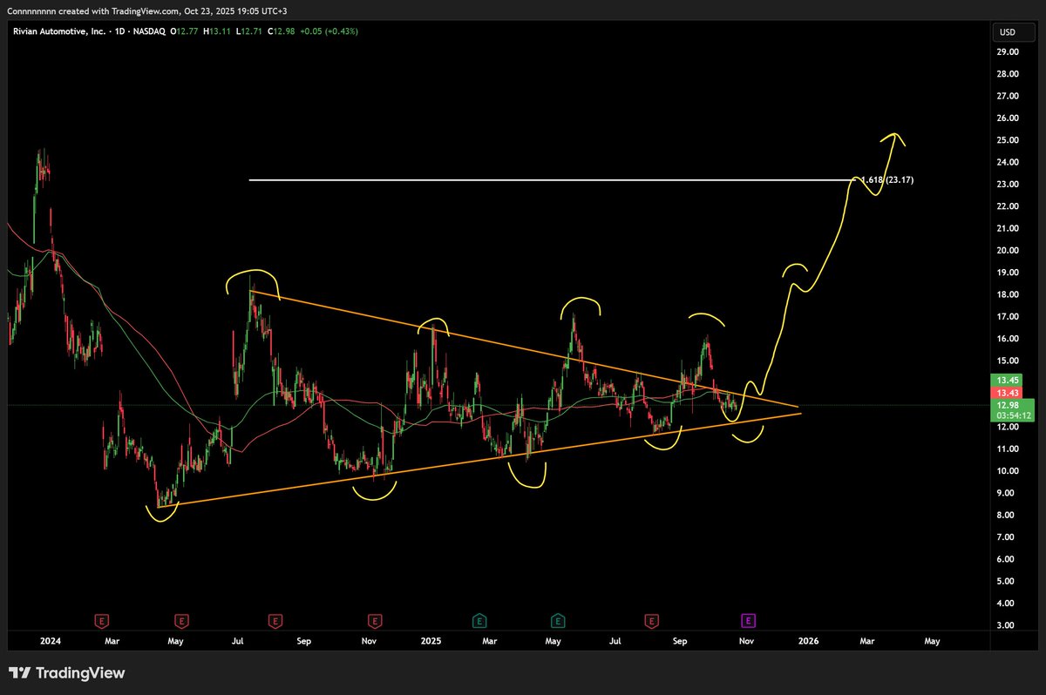This screenshot has height=695, width=1046.
Task: Click the red earnings marker above Nov 2024
Action: coord(374,621)
